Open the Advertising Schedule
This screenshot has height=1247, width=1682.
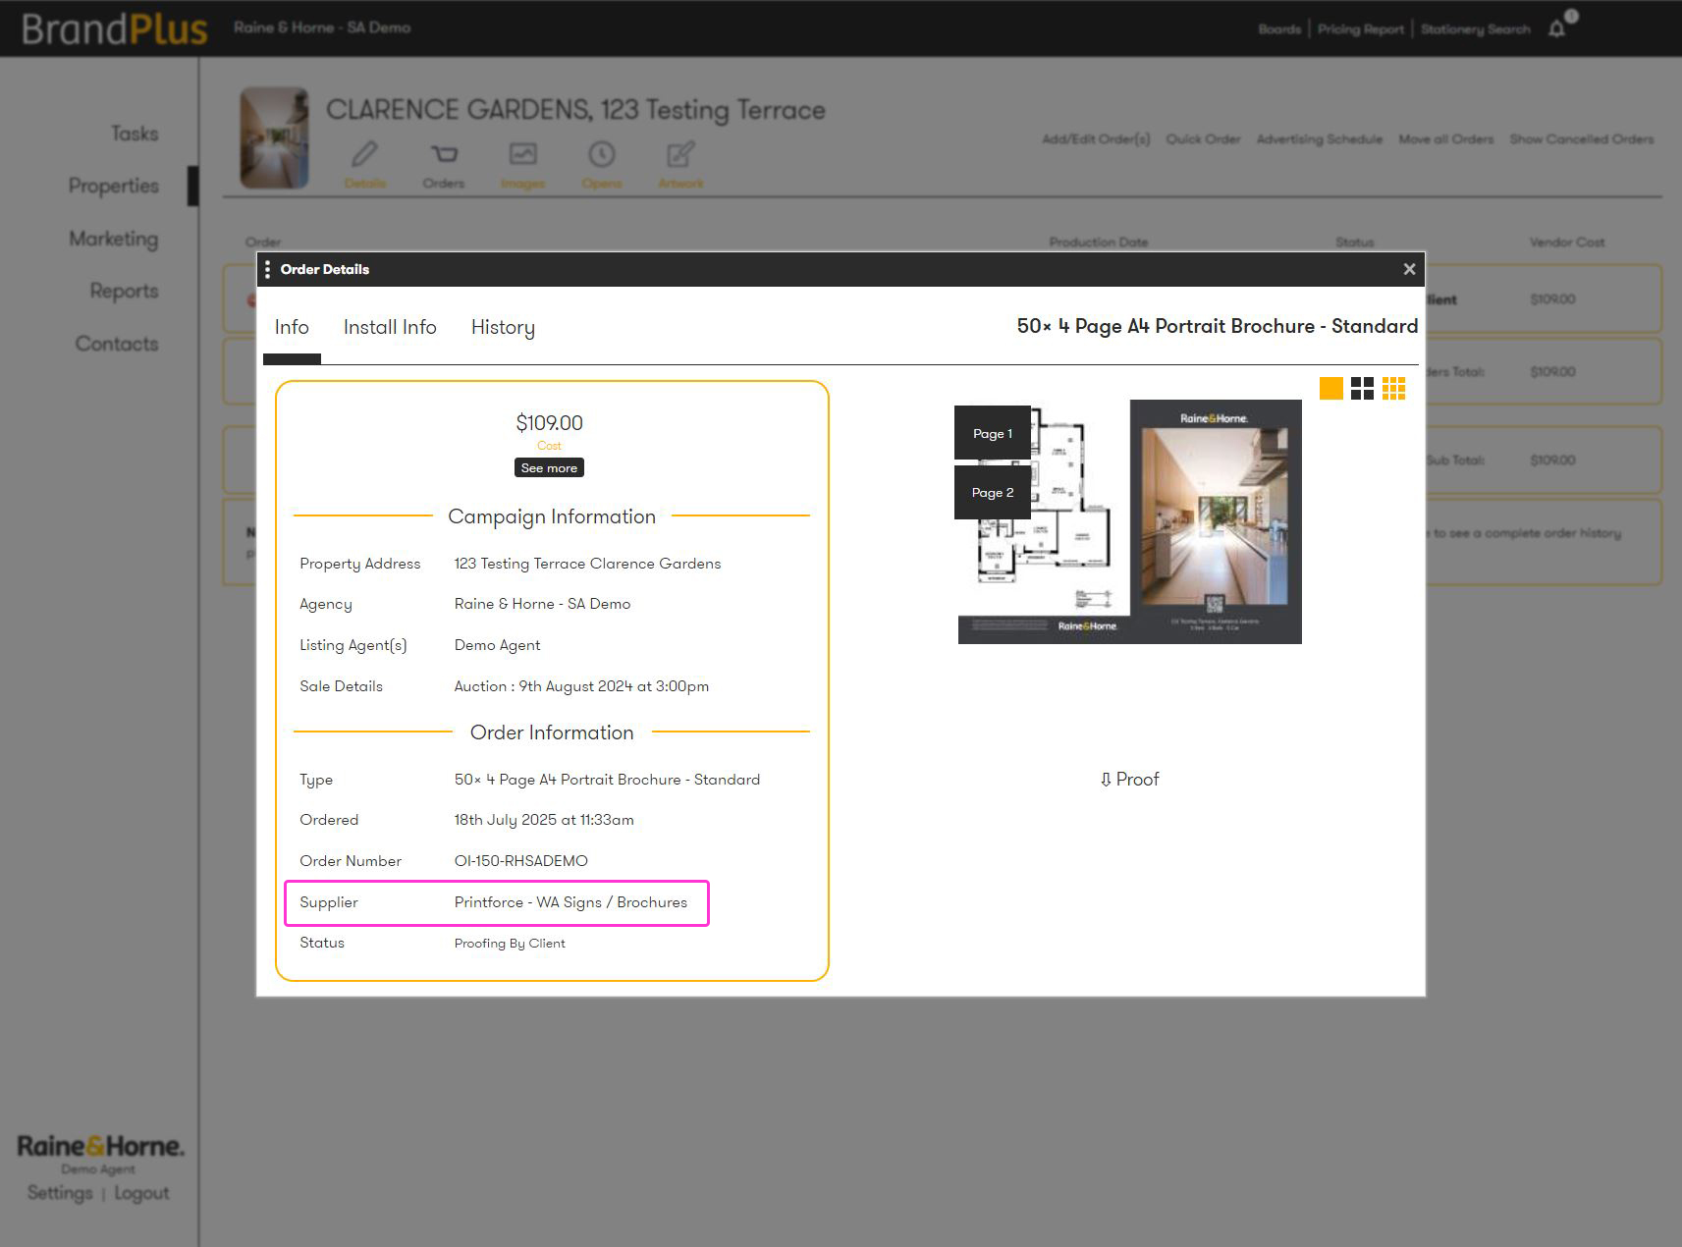coord(1320,139)
